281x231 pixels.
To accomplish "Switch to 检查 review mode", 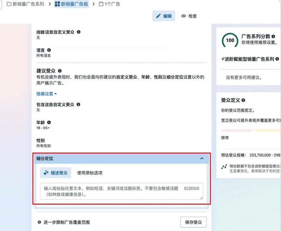I will (189, 16).
